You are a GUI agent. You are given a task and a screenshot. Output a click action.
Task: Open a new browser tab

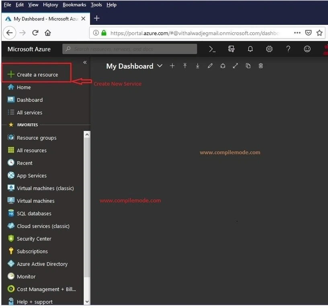(96, 18)
